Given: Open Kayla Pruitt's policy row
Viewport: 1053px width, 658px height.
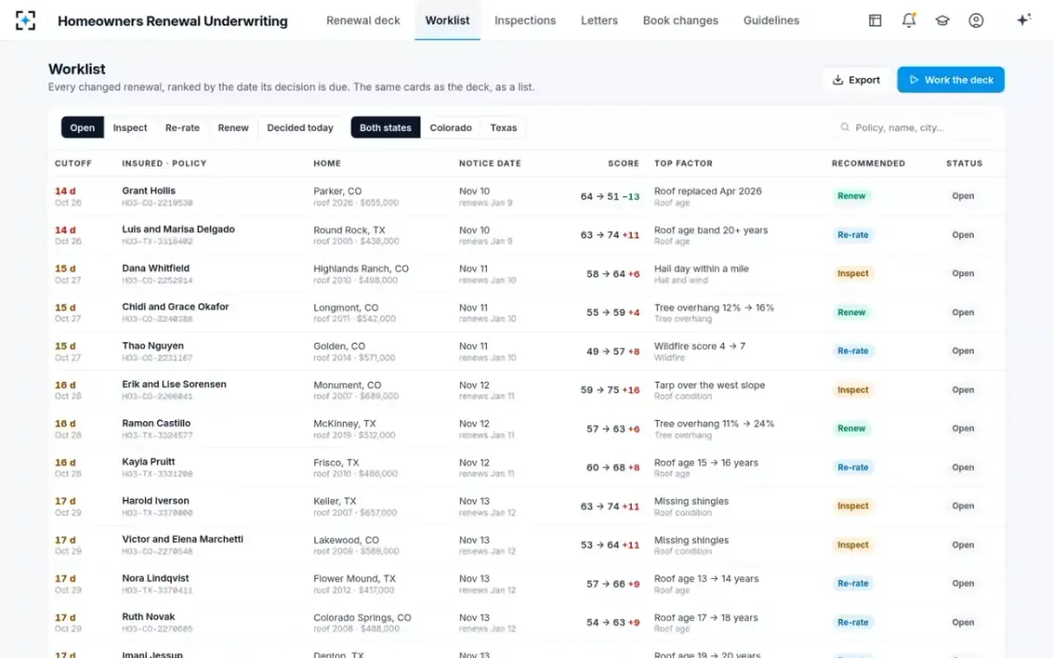Looking at the screenshot, I should coord(526,468).
